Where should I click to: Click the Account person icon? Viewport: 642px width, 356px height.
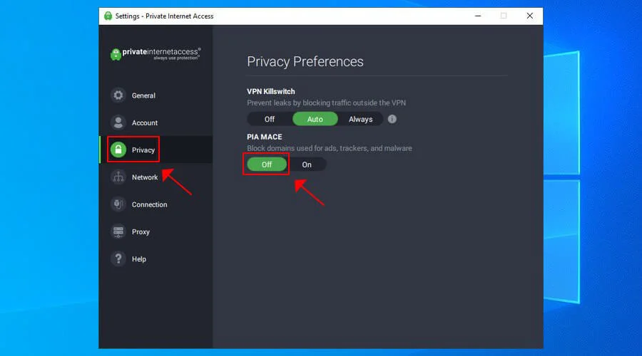tap(118, 122)
